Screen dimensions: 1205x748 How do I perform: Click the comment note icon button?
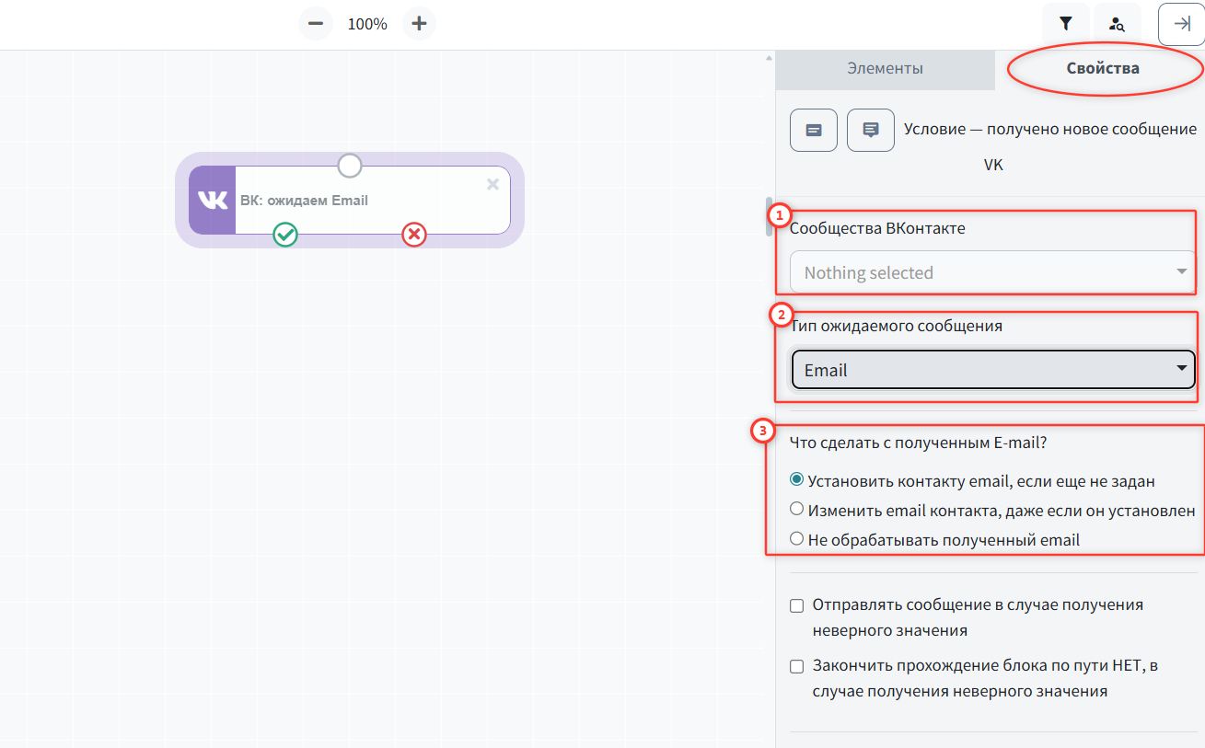point(871,130)
